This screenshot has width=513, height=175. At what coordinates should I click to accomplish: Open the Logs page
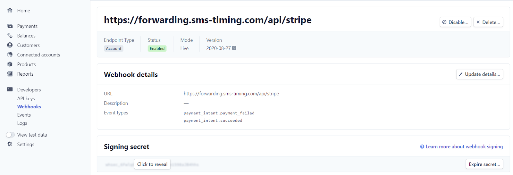tap(22, 123)
